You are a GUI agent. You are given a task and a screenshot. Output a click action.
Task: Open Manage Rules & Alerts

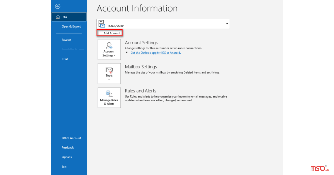109,98
